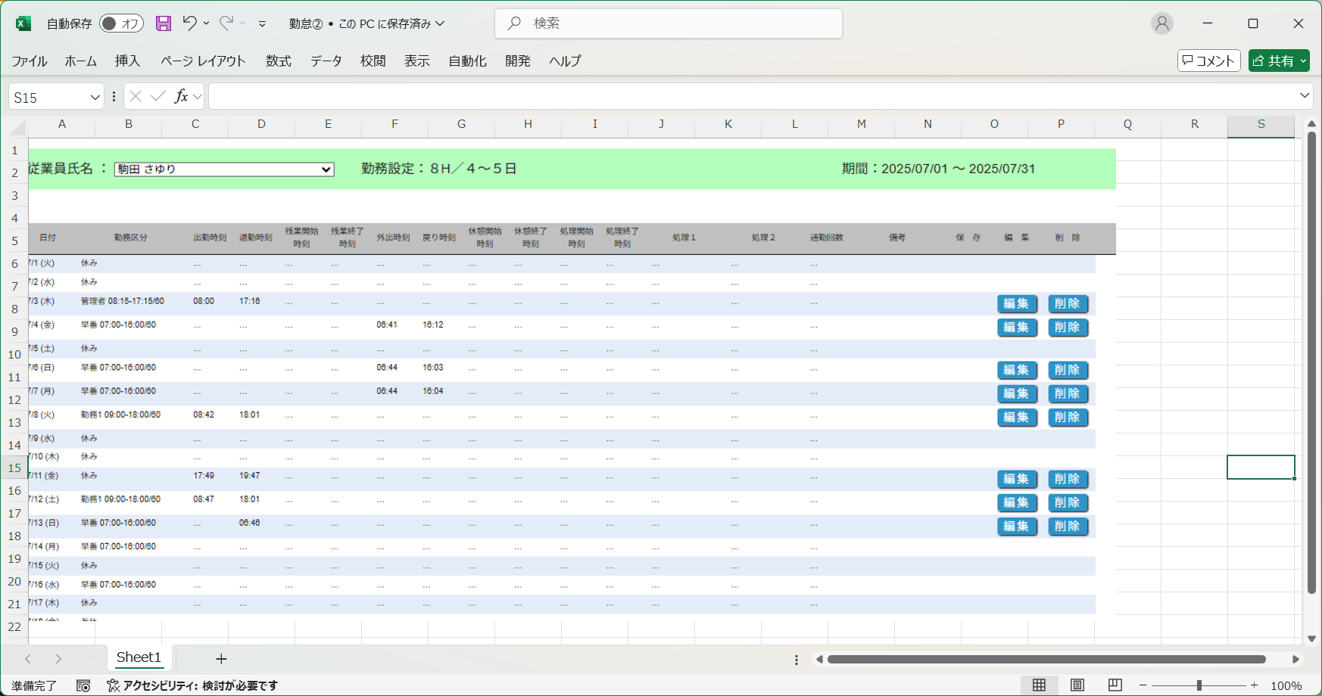Expand the Name Box dropdown arrow
Screen dimensions: 1322x696
(95, 97)
